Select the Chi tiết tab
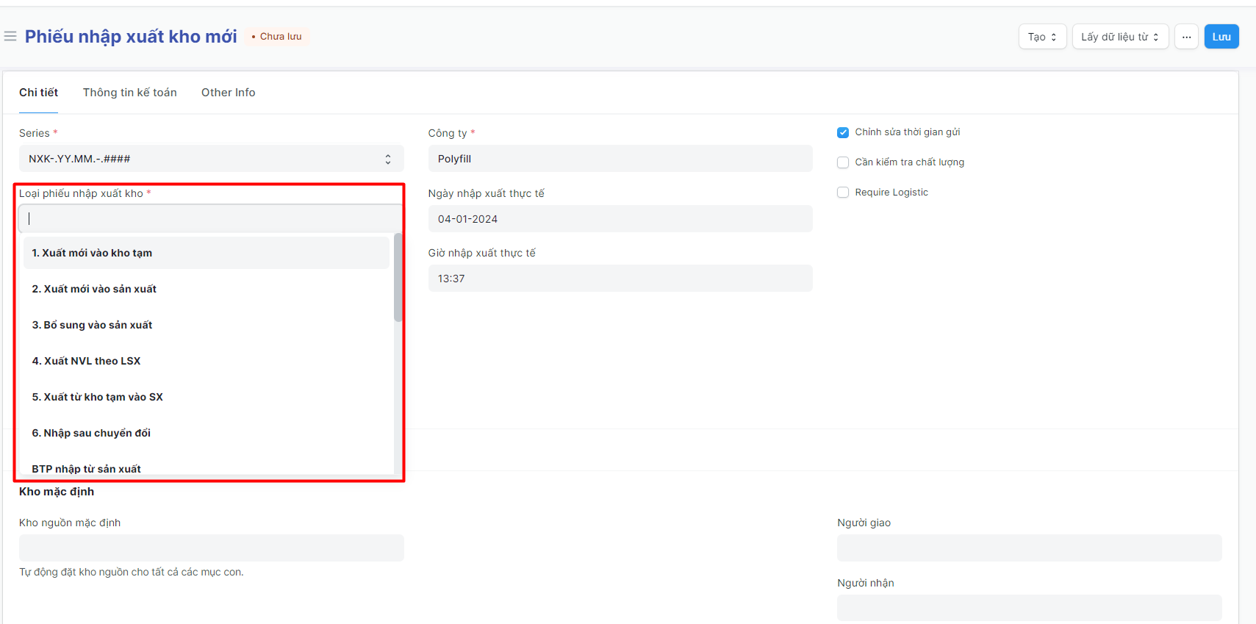1256x624 pixels. pos(38,93)
